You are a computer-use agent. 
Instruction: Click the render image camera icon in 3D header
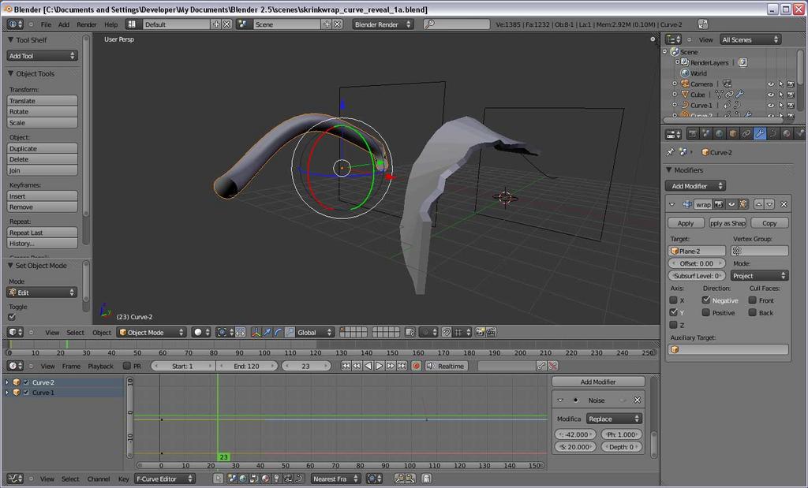480,333
